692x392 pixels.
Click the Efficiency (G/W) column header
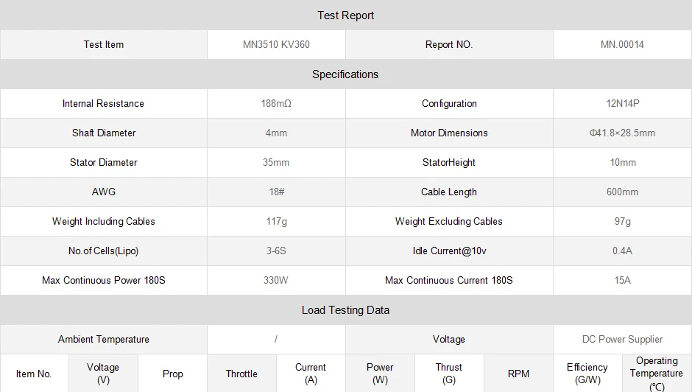pos(587,373)
